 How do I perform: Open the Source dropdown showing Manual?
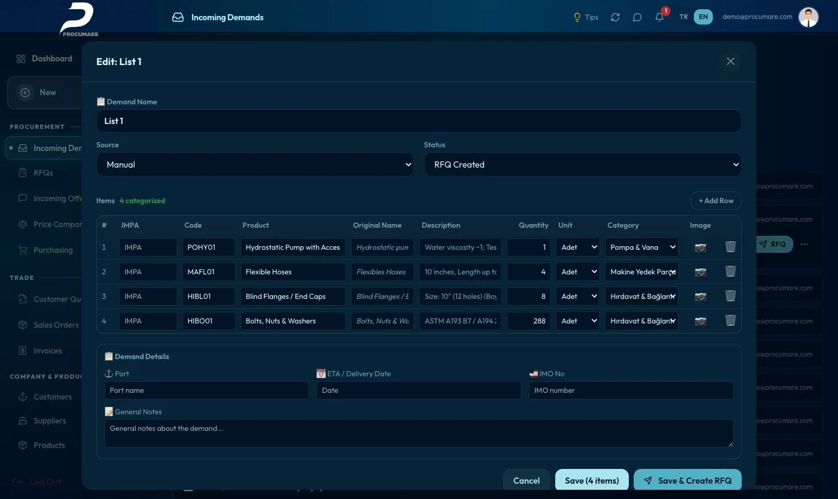pyautogui.click(x=255, y=164)
